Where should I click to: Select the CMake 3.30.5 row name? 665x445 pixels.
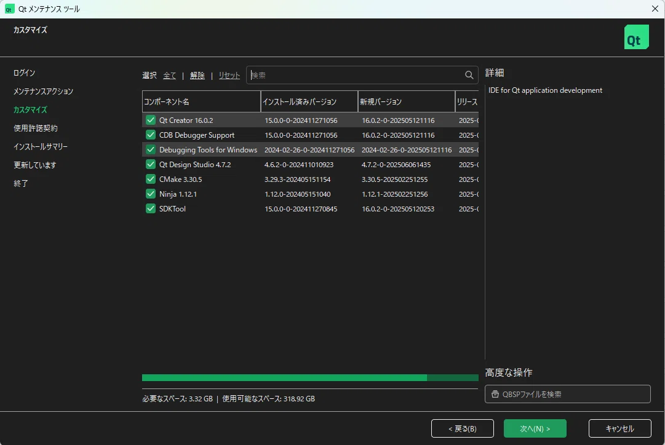181,179
